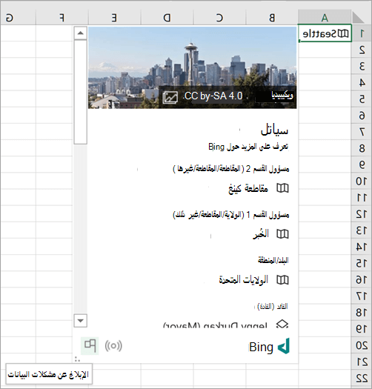Click the scroll down arrow of the data card

tap(81, 321)
